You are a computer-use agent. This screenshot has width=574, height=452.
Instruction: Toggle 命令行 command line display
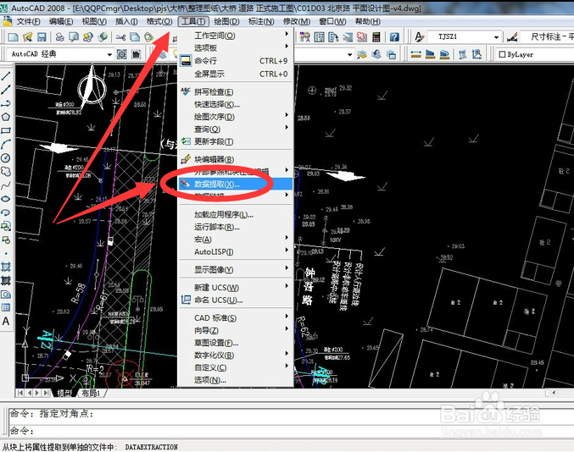(x=236, y=61)
